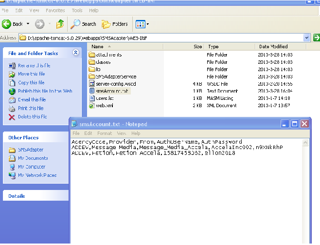Open the SMSAdapterService folder
Image resolution: width=320 pixels, height=245 pixels.
pos(115,76)
